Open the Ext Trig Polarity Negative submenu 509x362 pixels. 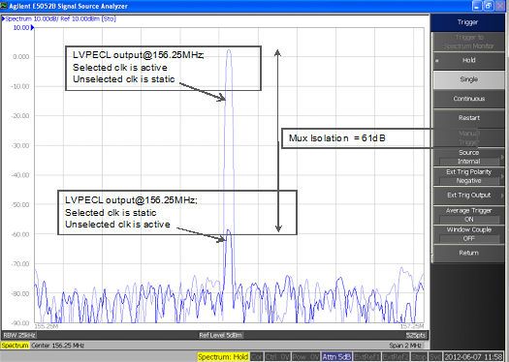(468, 176)
